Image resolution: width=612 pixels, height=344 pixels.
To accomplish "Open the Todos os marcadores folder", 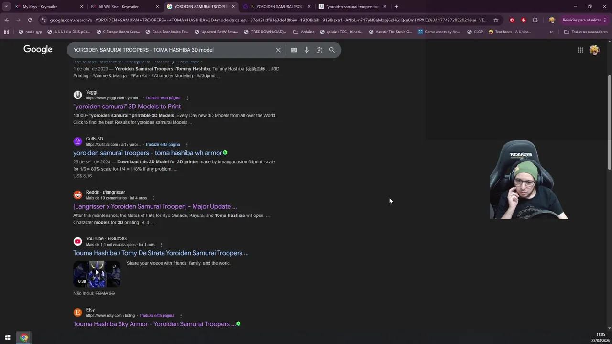I will point(586,32).
